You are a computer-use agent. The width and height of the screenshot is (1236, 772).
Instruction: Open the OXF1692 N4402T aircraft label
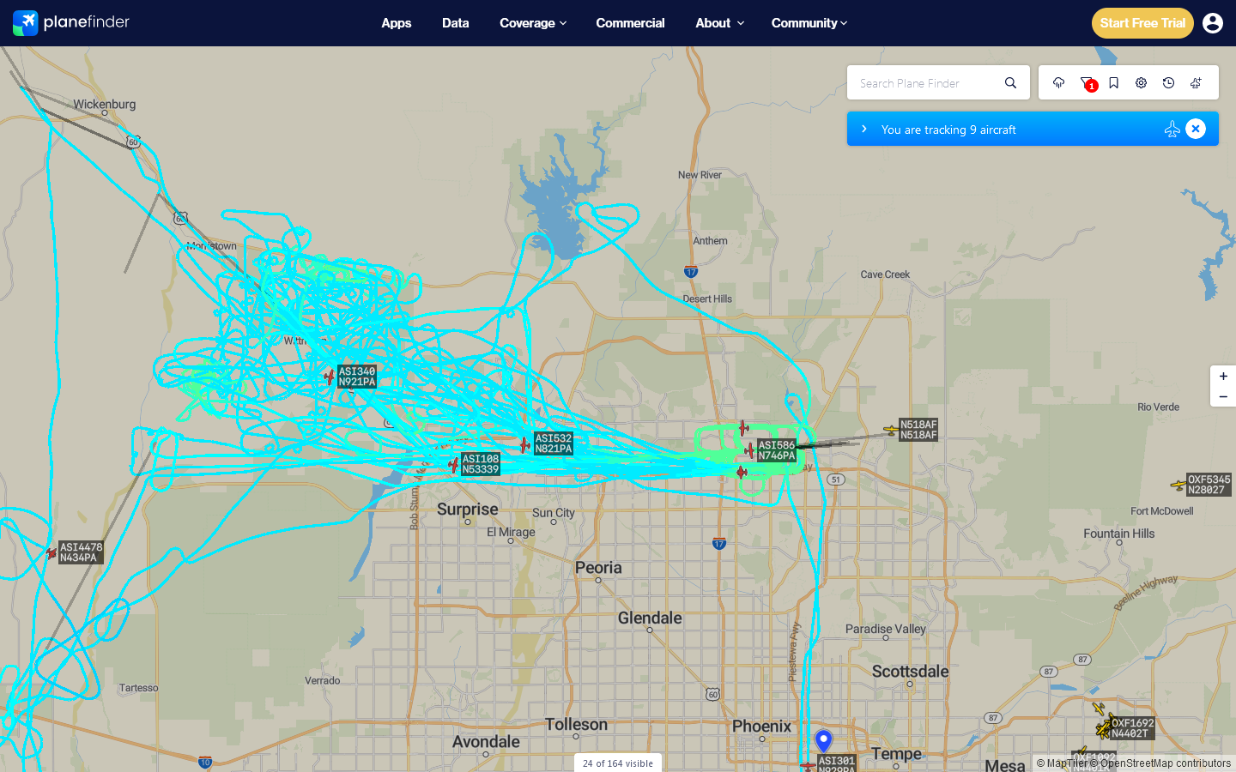click(x=1133, y=728)
